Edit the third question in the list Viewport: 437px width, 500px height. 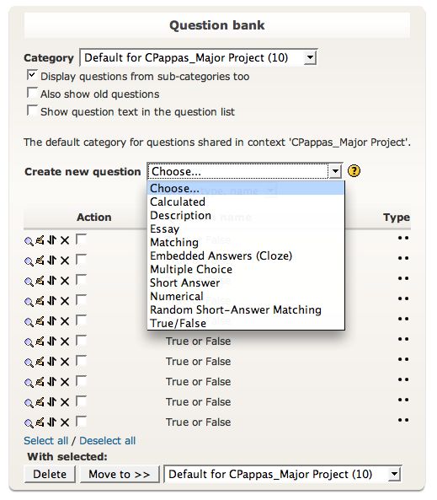(40, 281)
